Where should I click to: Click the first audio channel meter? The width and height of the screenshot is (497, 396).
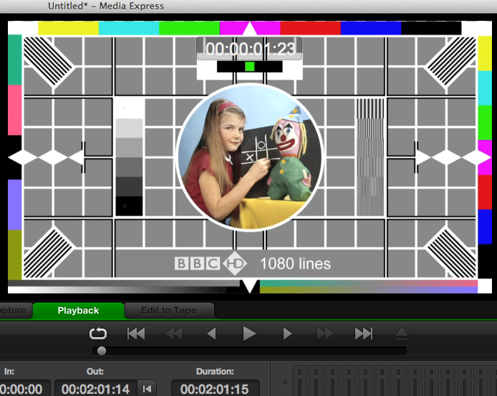click(300, 381)
